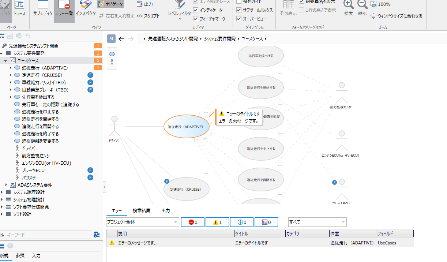The width and height of the screenshot is (447, 262).
Task: Click 前方監視センサ actor in the diagram
Action: click(x=341, y=95)
